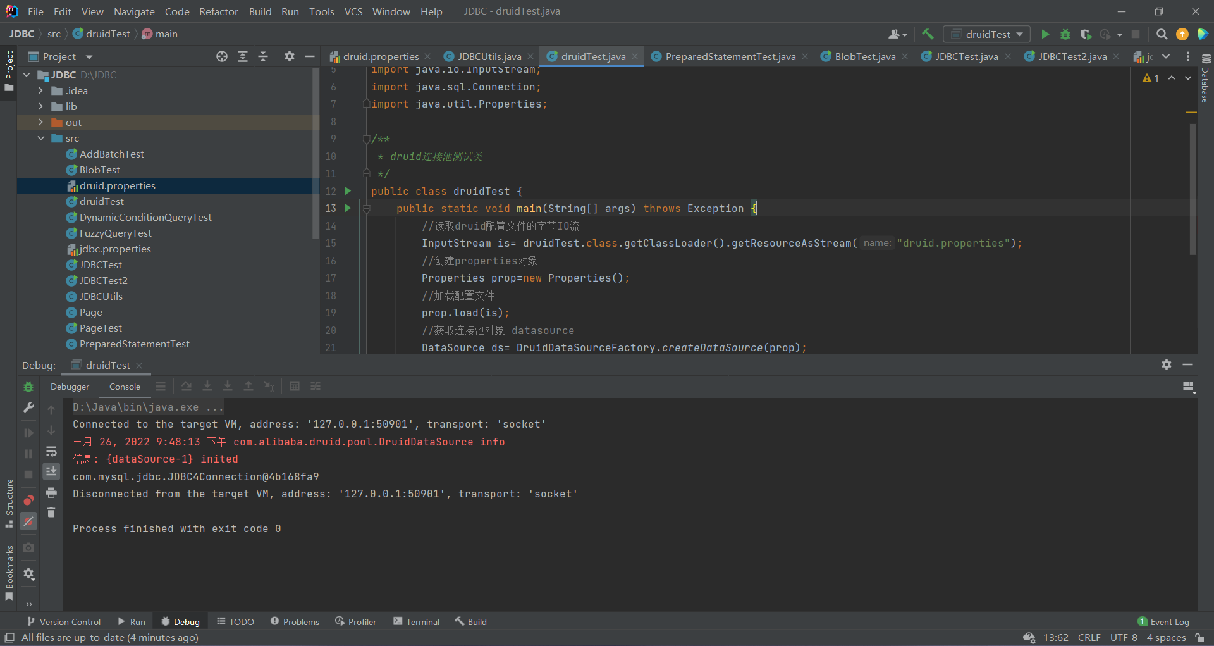Open Search Everywhere magnifier icon
Screen dimensions: 1214x646
(1162, 34)
